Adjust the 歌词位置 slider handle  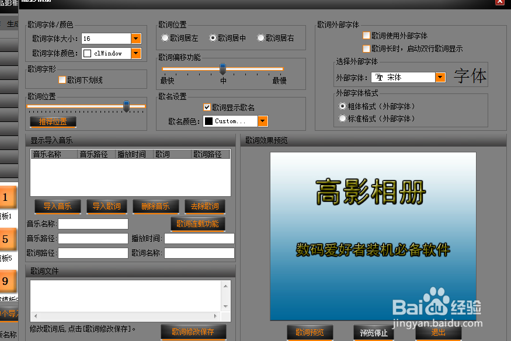pyautogui.click(x=127, y=106)
